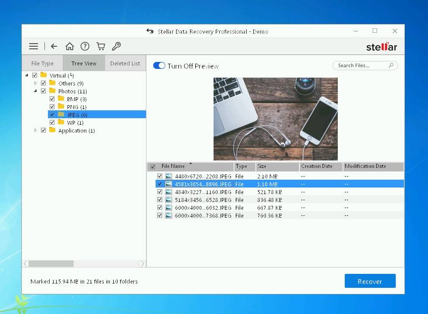
Task: Click the tree scrollbar left arrow
Action: click(25, 264)
